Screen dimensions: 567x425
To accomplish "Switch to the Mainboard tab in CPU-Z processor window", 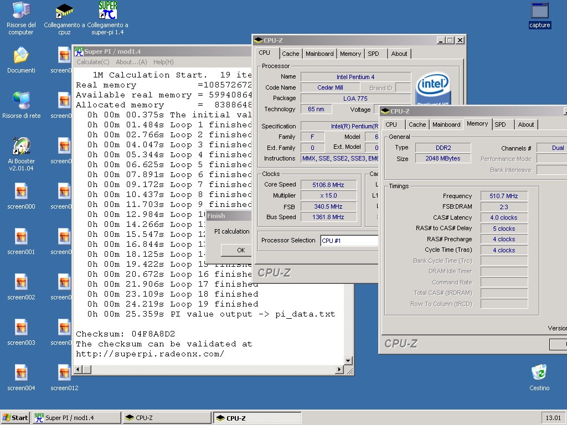I will pos(319,54).
